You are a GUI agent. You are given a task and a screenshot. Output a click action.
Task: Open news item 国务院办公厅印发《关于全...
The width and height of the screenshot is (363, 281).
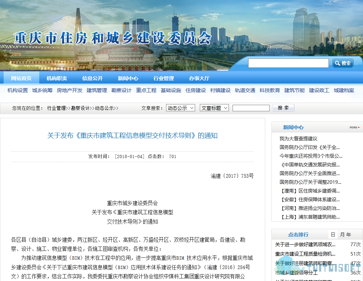[310, 147]
